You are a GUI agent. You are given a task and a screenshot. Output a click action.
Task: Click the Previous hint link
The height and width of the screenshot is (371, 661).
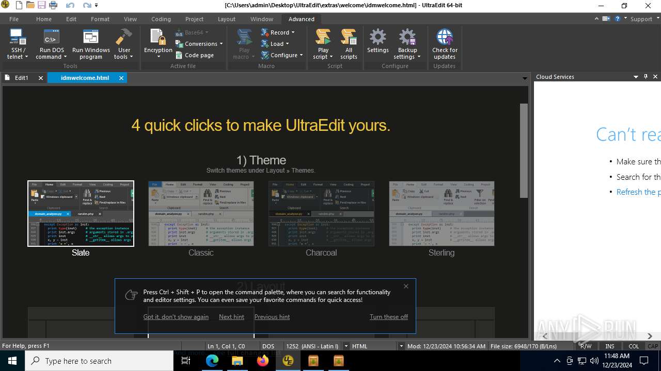pyautogui.click(x=272, y=317)
